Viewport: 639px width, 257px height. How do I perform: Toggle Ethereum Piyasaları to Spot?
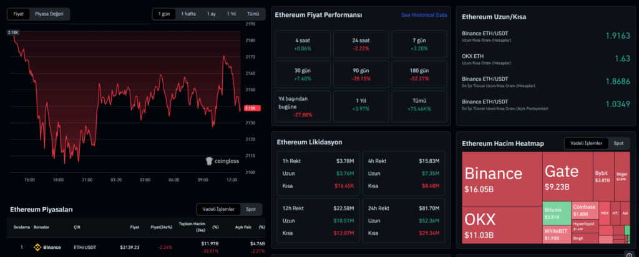point(250,209)
